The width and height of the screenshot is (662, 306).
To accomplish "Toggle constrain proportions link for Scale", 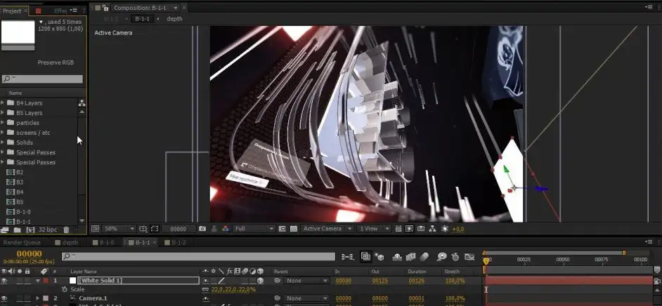I will 206,290.
